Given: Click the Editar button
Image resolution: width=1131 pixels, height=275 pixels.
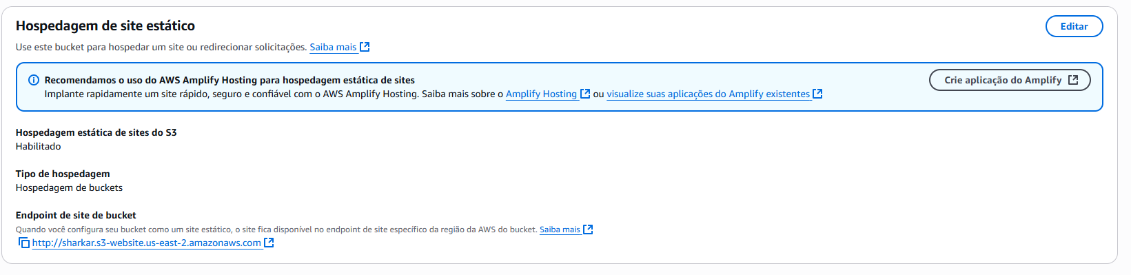Looking at the screenshot, I should point(1074,26).
